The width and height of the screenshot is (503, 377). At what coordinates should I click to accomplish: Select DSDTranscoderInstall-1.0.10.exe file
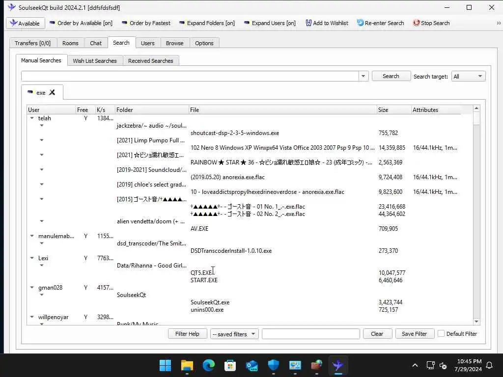tap(231, 251)
